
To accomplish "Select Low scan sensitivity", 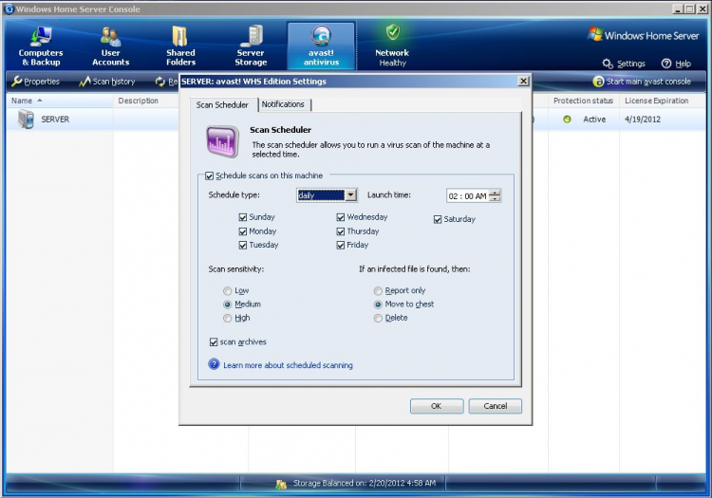I will [228, 290].
